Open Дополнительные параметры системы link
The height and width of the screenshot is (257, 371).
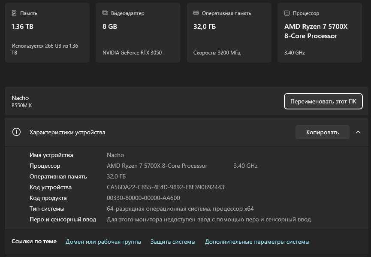(257, 242)
